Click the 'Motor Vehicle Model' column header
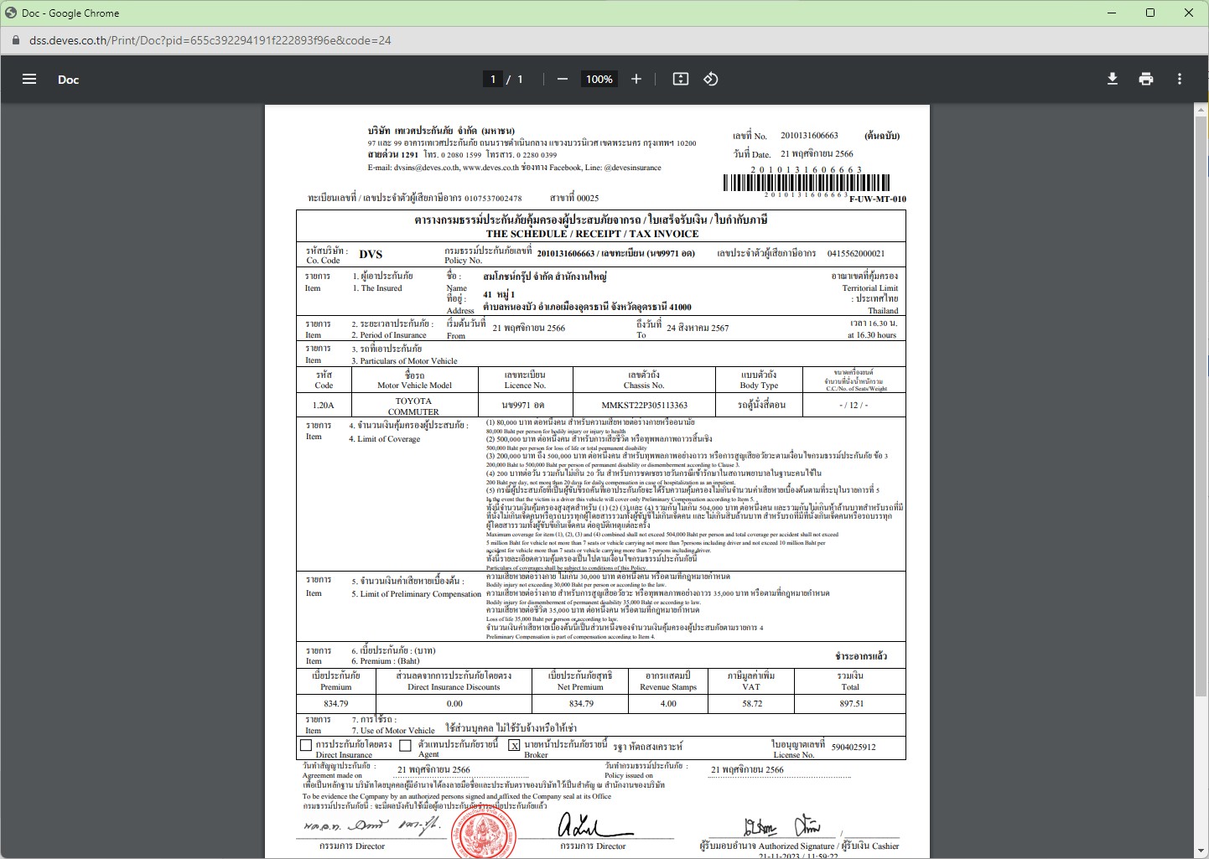Image resolution: width=1209 pixels, height=859 pixels. coord(414,385)
